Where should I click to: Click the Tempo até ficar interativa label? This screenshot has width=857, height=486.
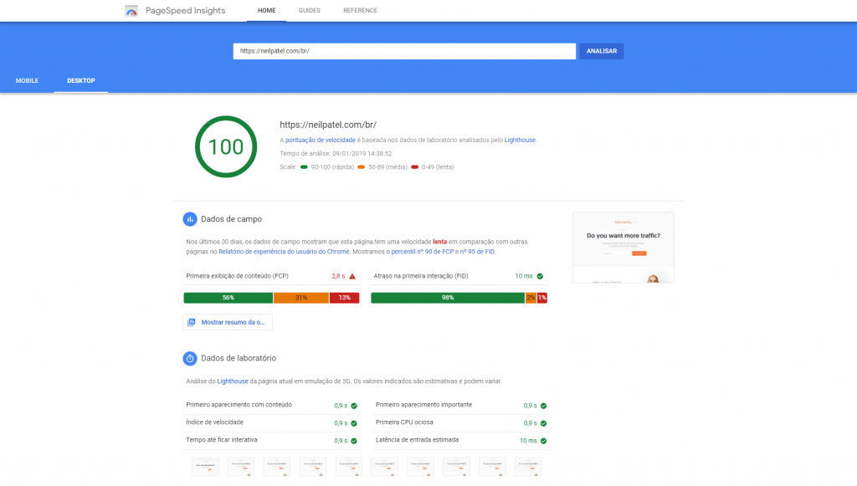click(221, 440)
